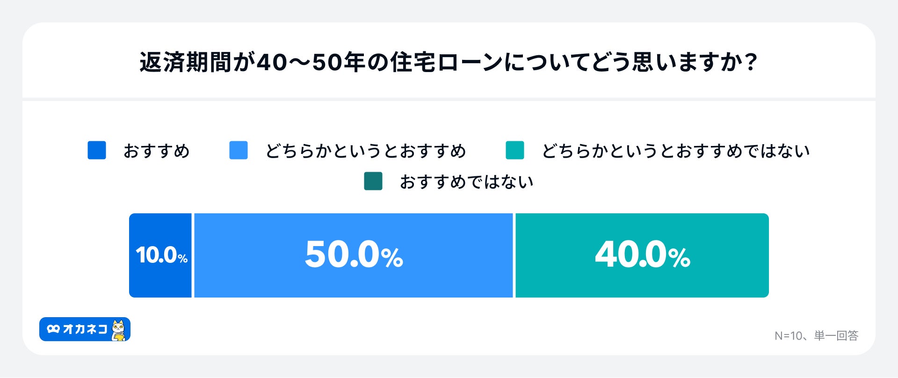The height and width of the screenshot is (378, 898).
Task: Click the light blue どちらかというとおすすめ legend swatch
Action: pyautogui.click(x=239, y=151)
